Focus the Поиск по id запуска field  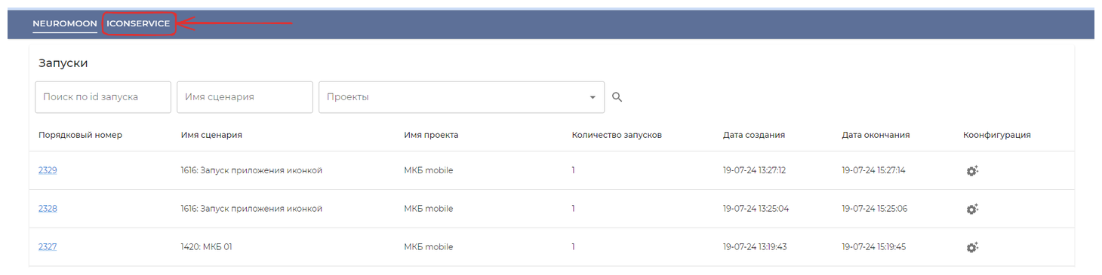(x=103, y=97)
